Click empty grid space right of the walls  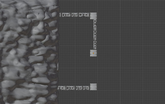click(x=127, y=51)
